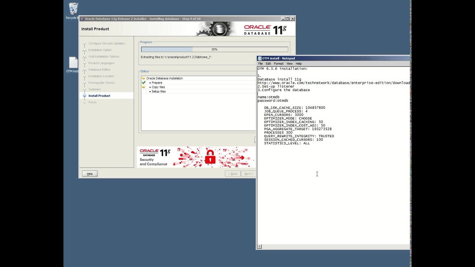
Task: Minimize the Oracle installer window
Action: click(x=283, y=19)
